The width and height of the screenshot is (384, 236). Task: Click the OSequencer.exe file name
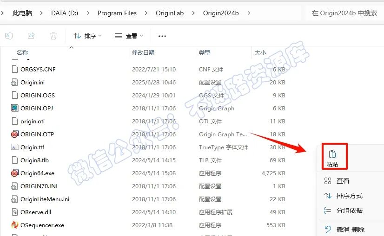pos(42,225)
